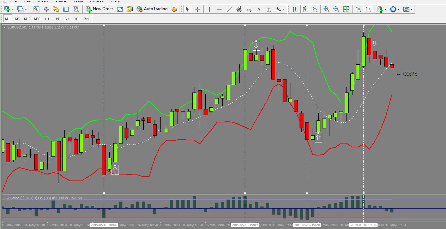The height and width of the screenshot is (229, 446).
Task: Select the text label 'A' tool
Action: coord(259,9)
